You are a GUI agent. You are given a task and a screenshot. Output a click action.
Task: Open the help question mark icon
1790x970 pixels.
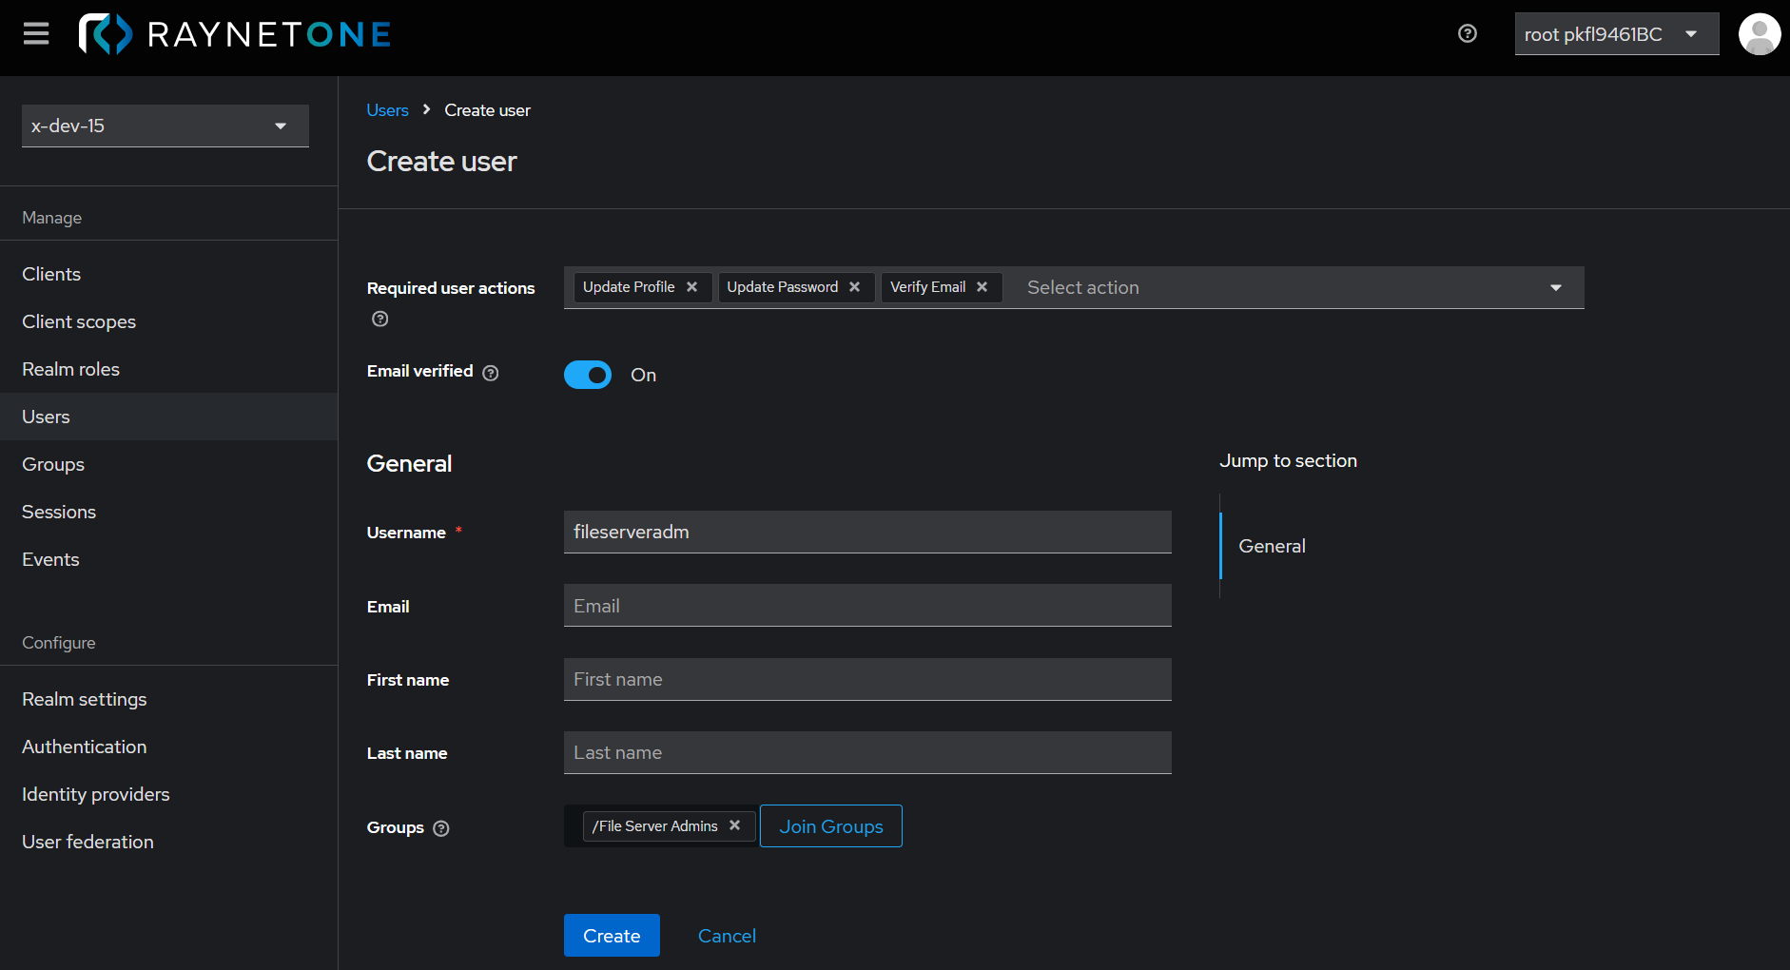coord(1467,33)
